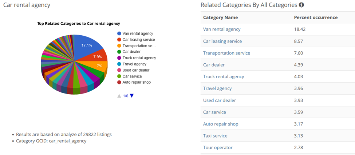Open the Taxi service category link
The image size is (355, 155).
coord(215,136)
